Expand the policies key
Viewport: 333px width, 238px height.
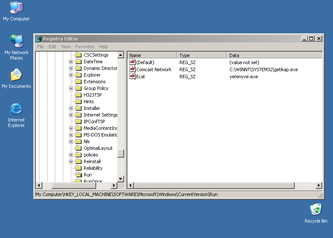[71, 155]
